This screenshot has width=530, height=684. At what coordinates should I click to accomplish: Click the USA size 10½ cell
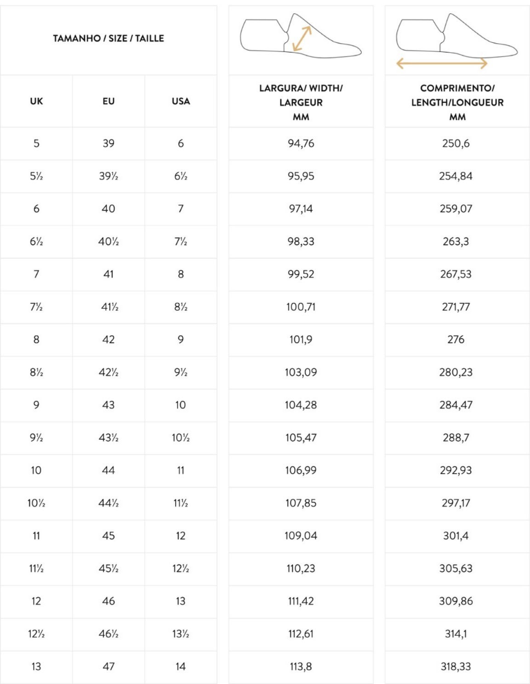pyautogui.click(x=181, y=438)
